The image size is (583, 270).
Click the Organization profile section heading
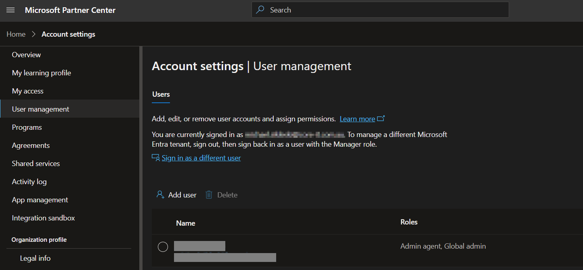(x=39, y=240)
